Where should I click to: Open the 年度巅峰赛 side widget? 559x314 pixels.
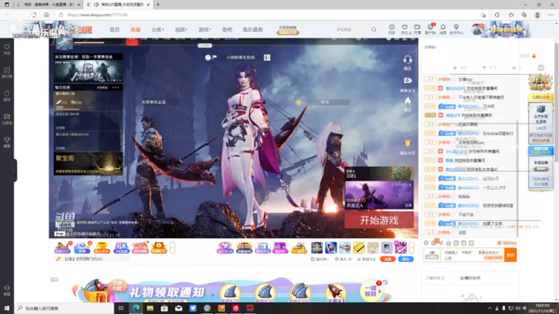point(540,82)
